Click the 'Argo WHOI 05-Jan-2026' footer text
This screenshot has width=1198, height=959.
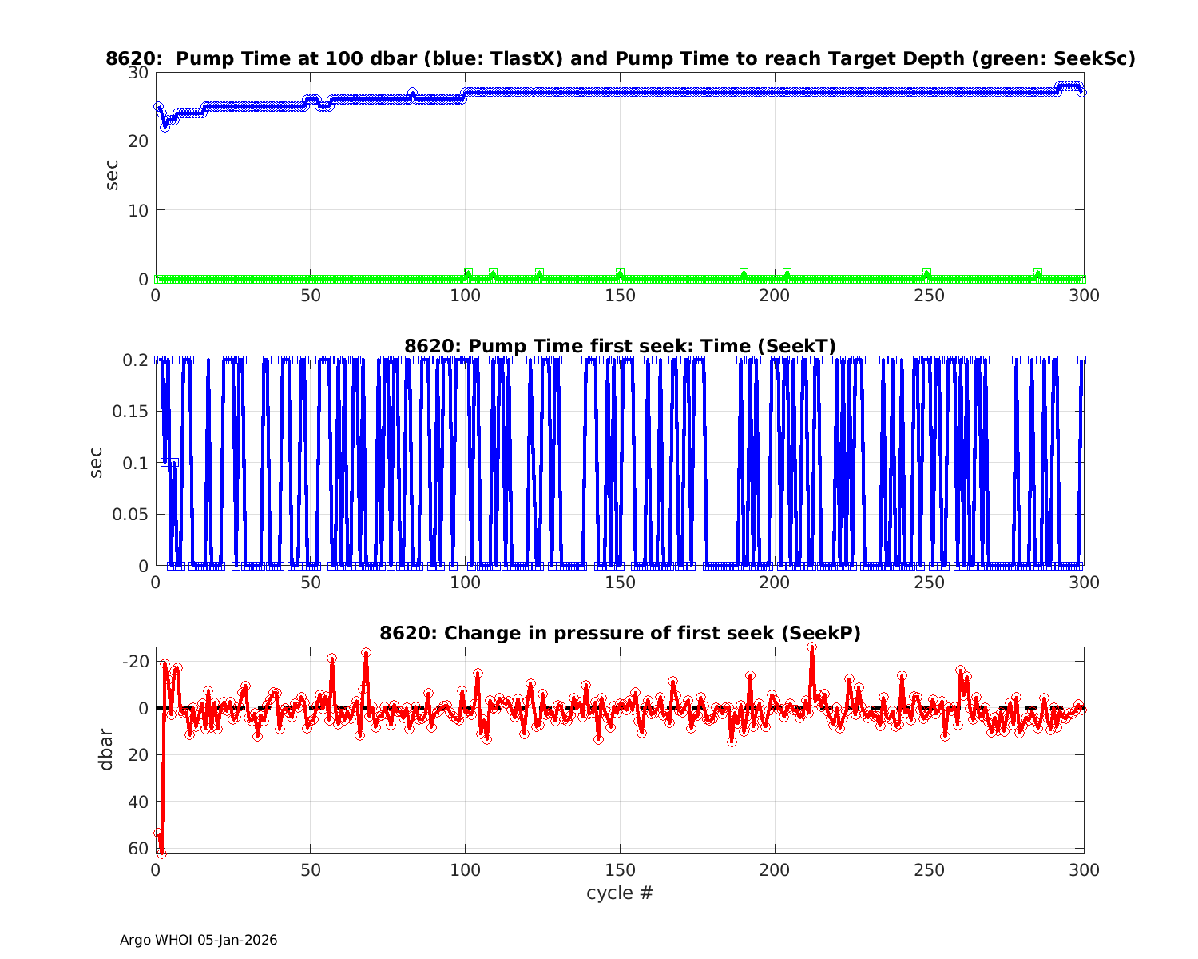tap(198, 940)
